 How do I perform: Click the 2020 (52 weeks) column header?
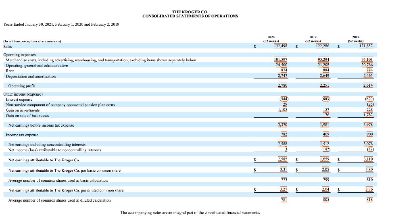[x=271, y=39]
